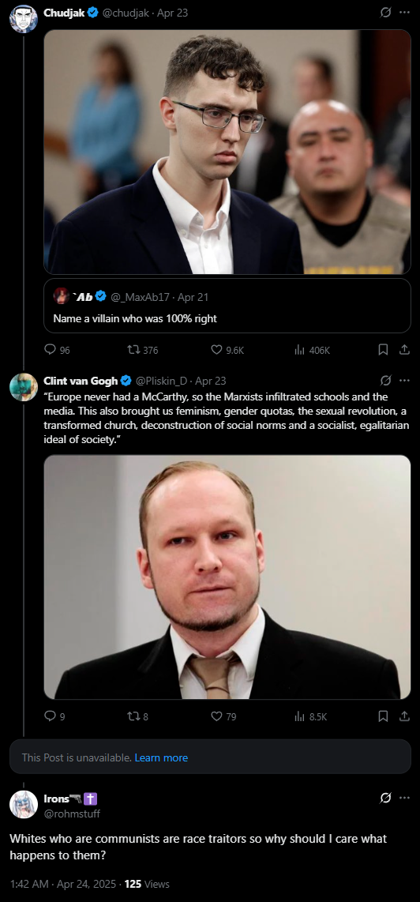
Task: Share Chudjak's post
Action: coord(404,350)
